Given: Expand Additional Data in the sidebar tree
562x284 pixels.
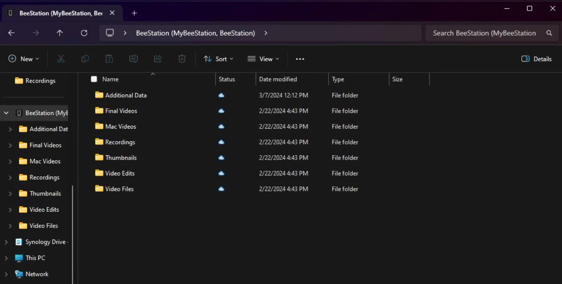Looking at the screenshot, I should coord(10,129).
